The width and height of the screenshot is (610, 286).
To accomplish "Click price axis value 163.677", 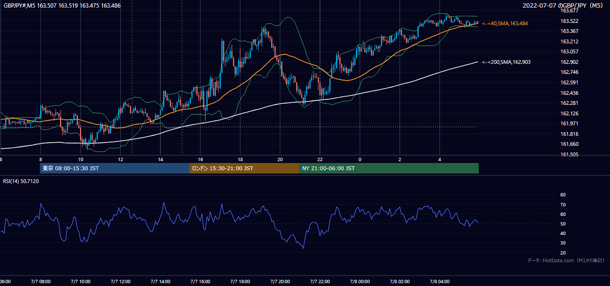I will [569, 10].
